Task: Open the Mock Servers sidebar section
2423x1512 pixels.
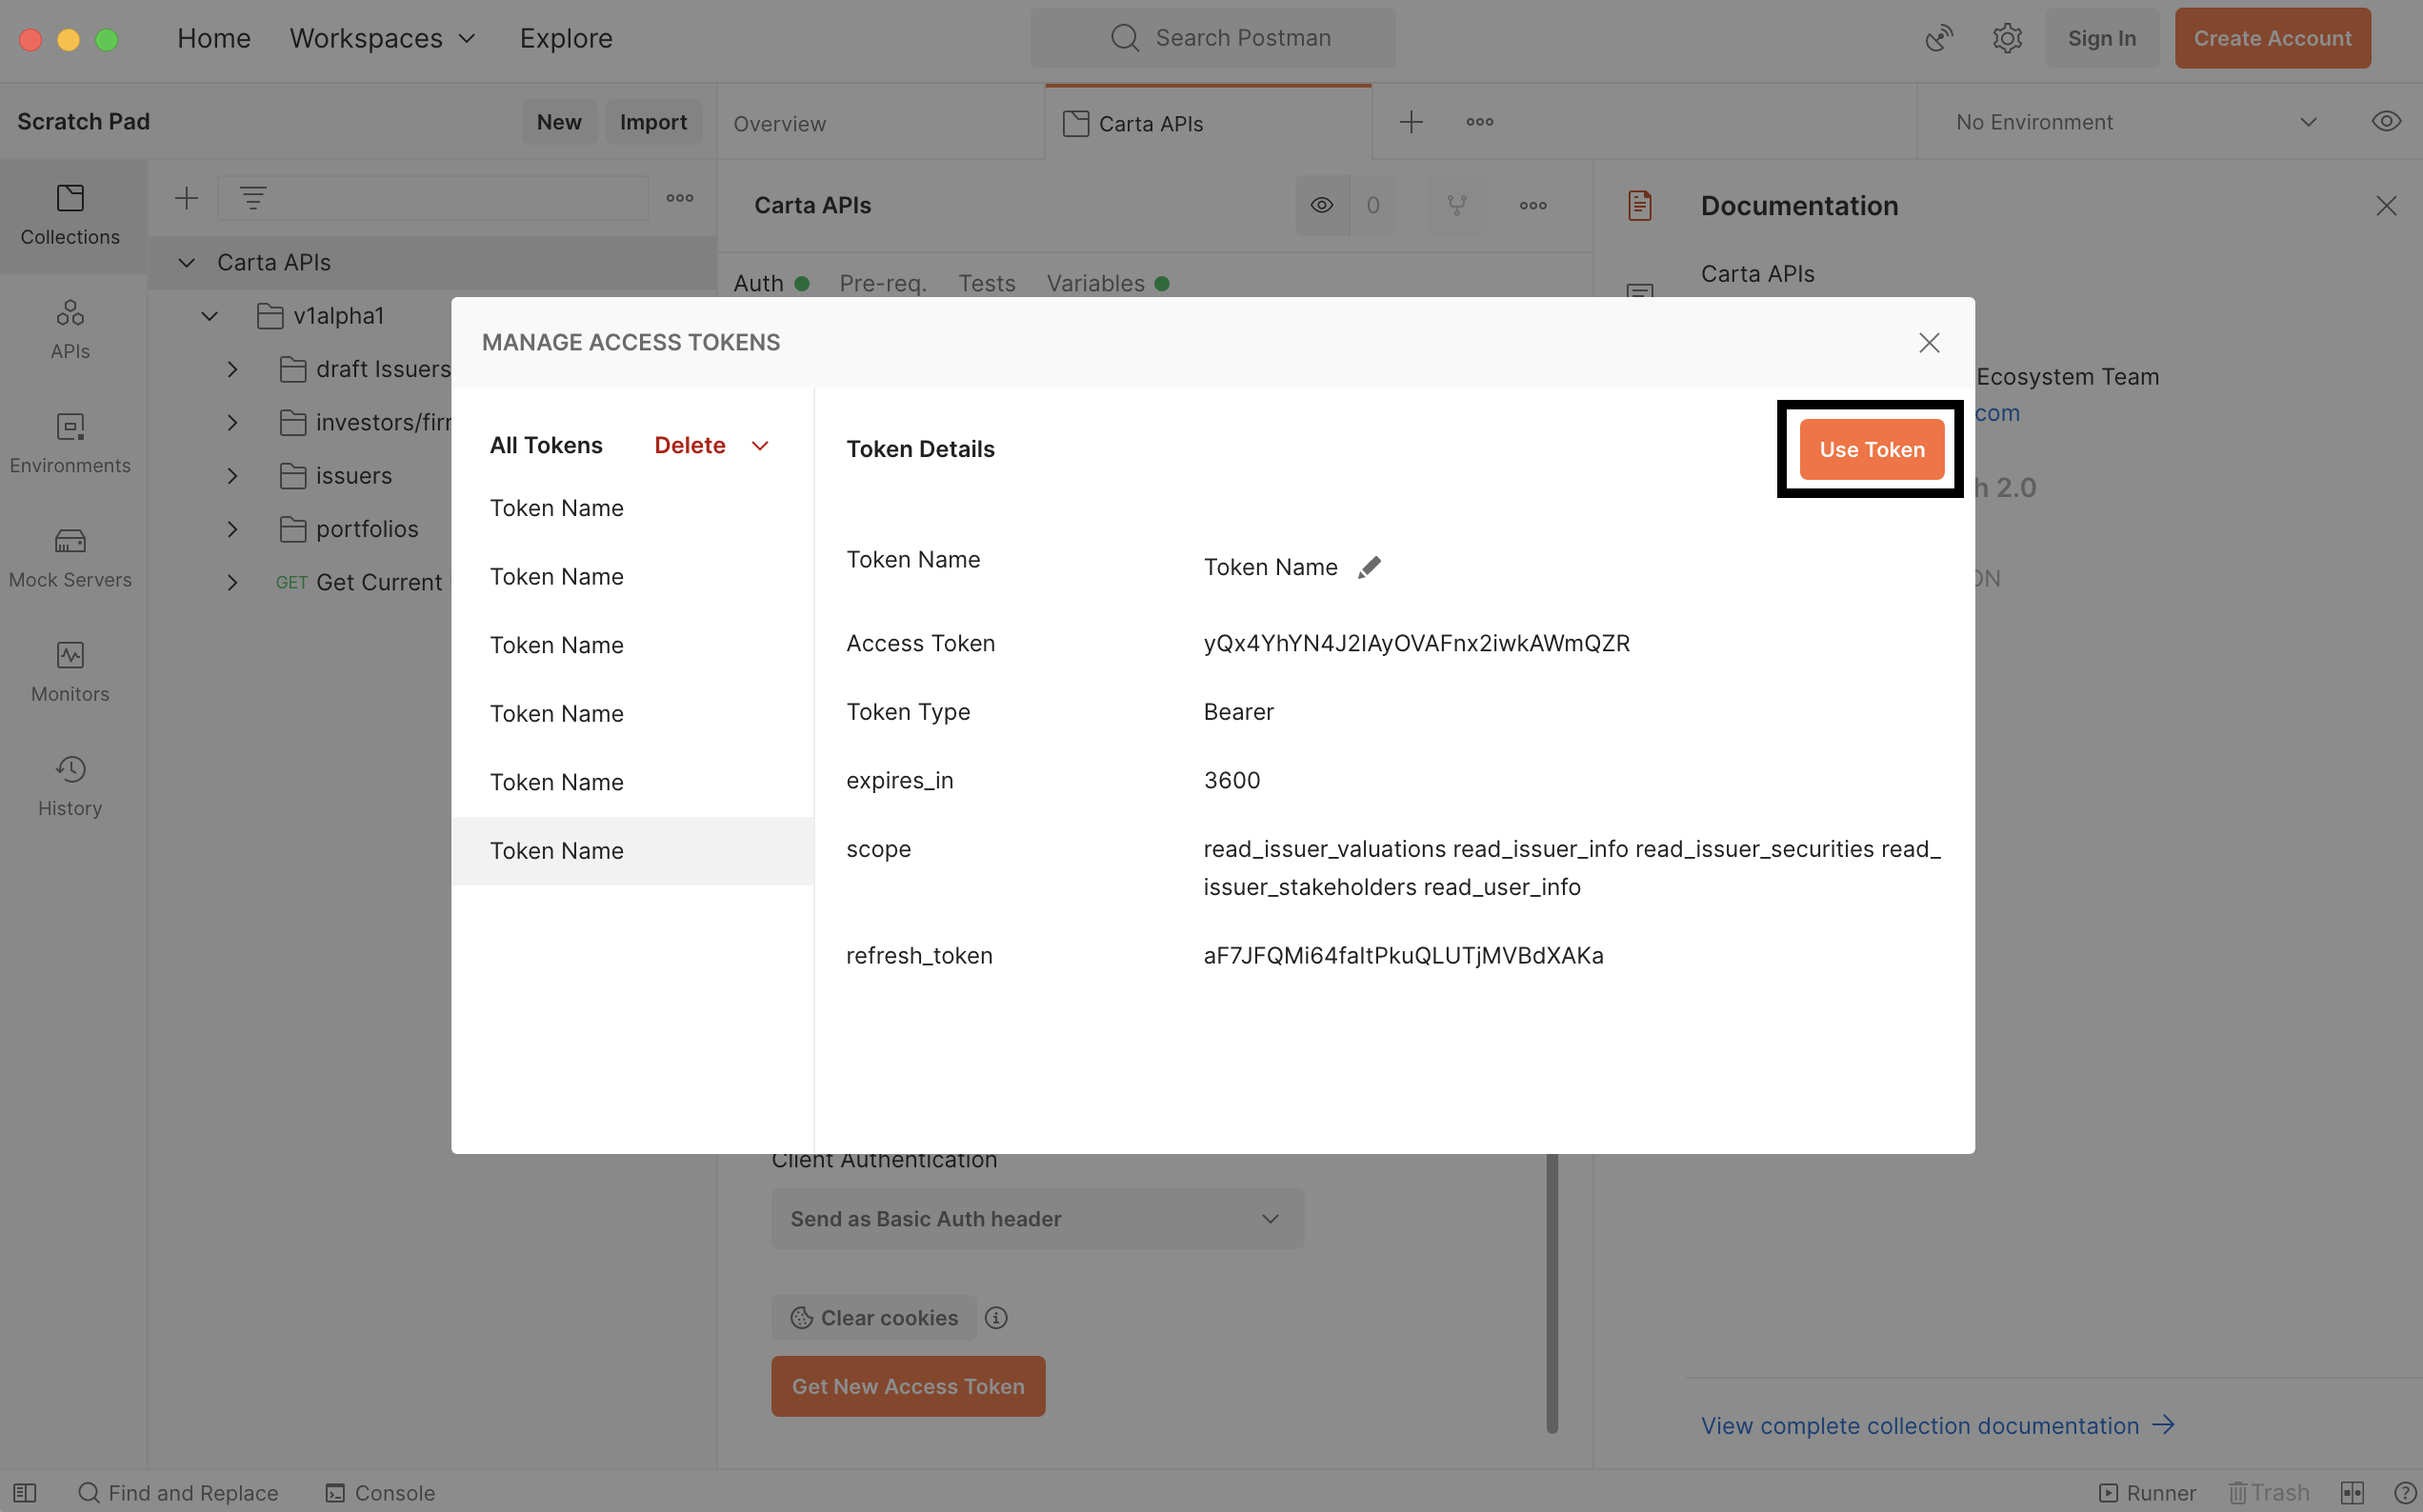Action: click(x=70, y=558)
